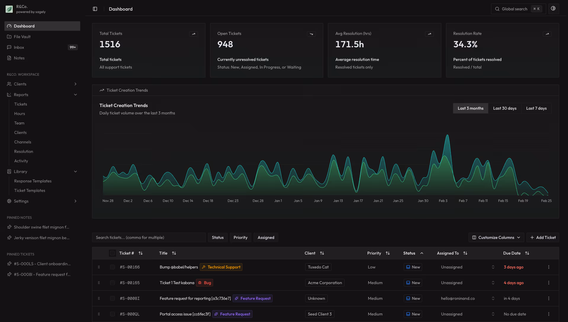
Task: Open the Customize Columns control
Action: click(x=496, y=237)
